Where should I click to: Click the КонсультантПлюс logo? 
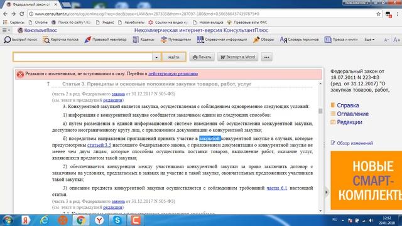[37, 30]
